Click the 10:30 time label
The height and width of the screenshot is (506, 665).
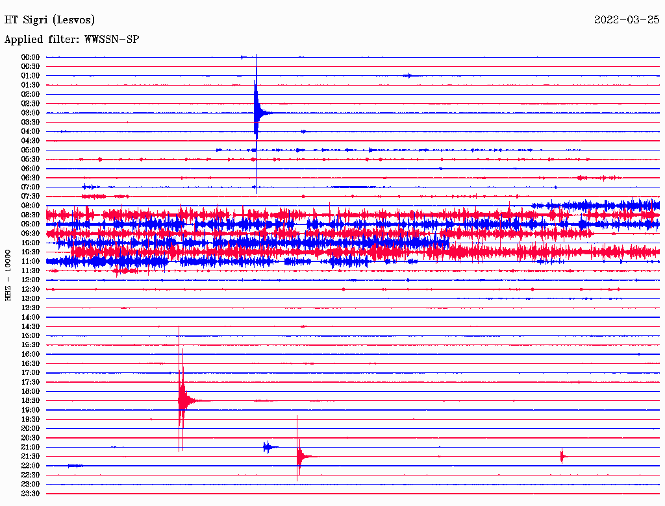point(31,252)
